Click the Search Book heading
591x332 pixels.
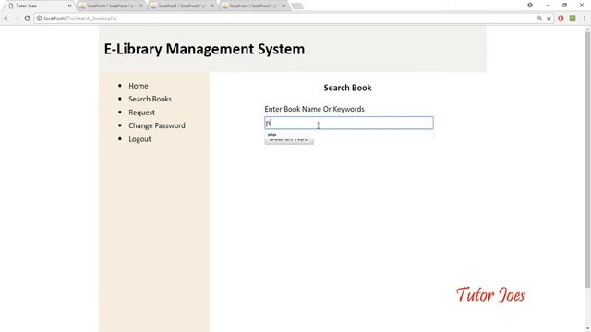tap(347, 88)
